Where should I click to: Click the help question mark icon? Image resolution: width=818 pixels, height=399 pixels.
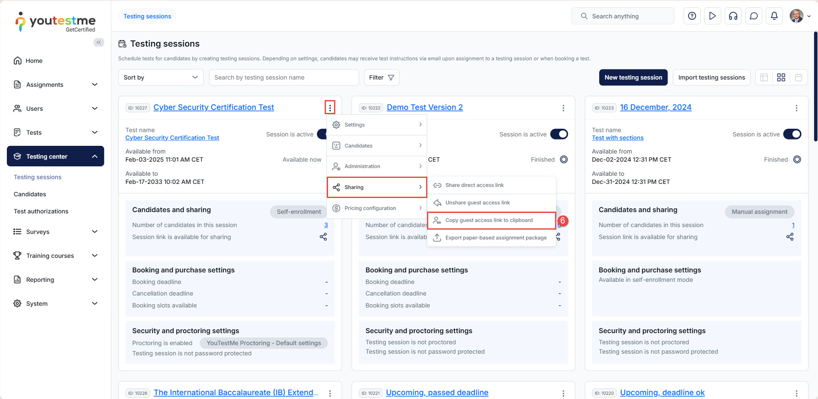[x=692, y=16]
